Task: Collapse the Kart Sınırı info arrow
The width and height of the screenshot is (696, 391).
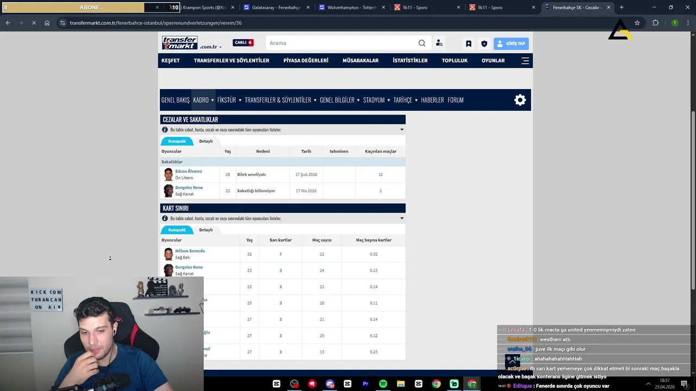Action: pyautogui.click(x=402, y=218)
